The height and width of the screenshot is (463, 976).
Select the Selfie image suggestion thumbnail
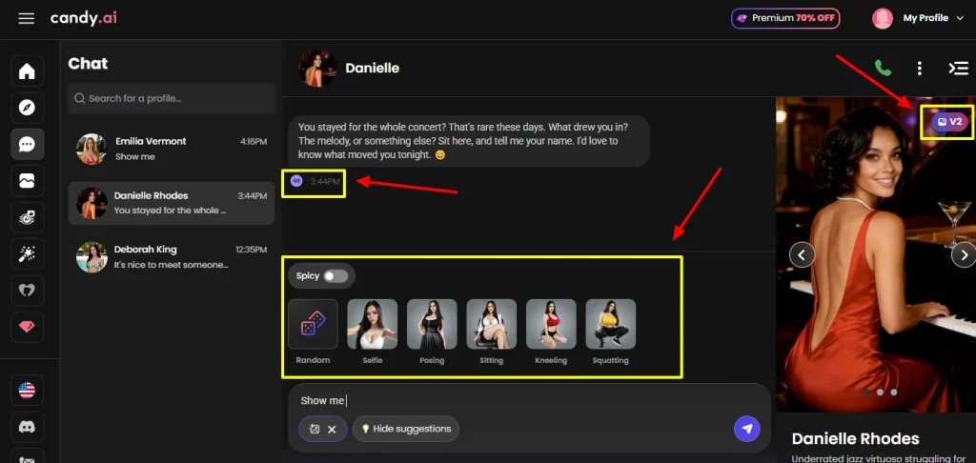(x=372, y=325)
